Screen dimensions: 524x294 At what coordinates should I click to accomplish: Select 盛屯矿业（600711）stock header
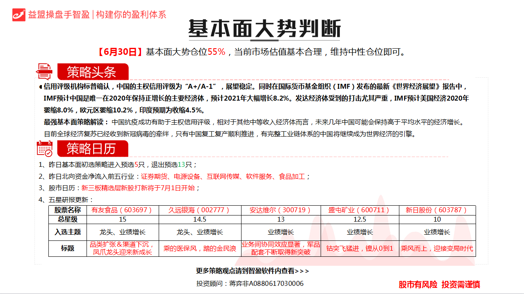358,209
